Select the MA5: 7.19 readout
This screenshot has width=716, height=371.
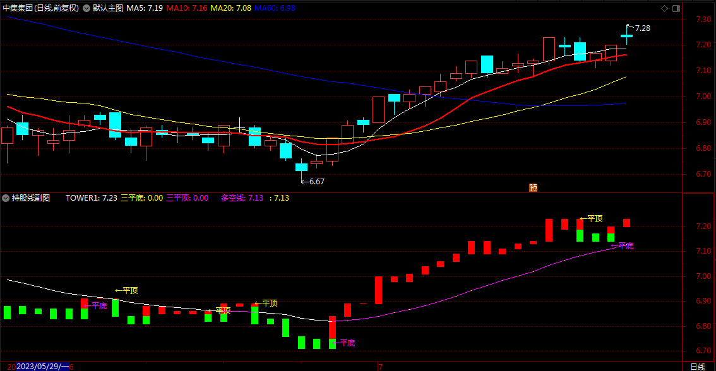pyautogui.click(x=145, y=8)
